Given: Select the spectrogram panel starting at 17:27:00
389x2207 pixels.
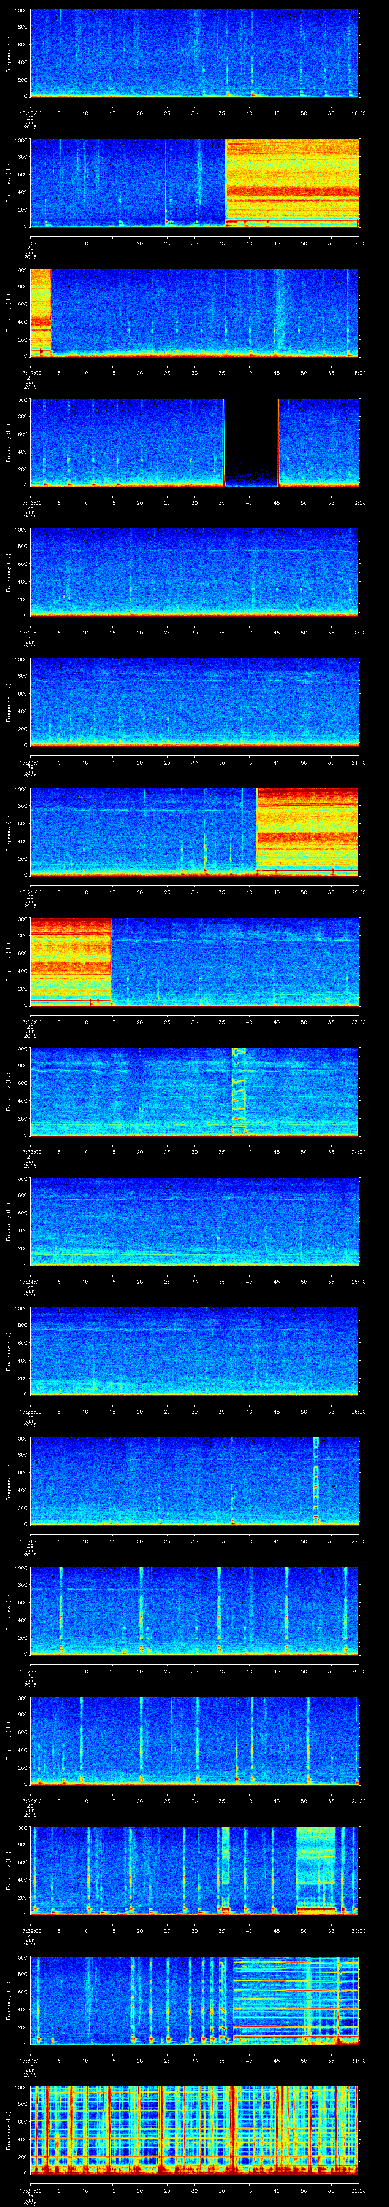Looking at the screenshot, I should [194, 1612].
